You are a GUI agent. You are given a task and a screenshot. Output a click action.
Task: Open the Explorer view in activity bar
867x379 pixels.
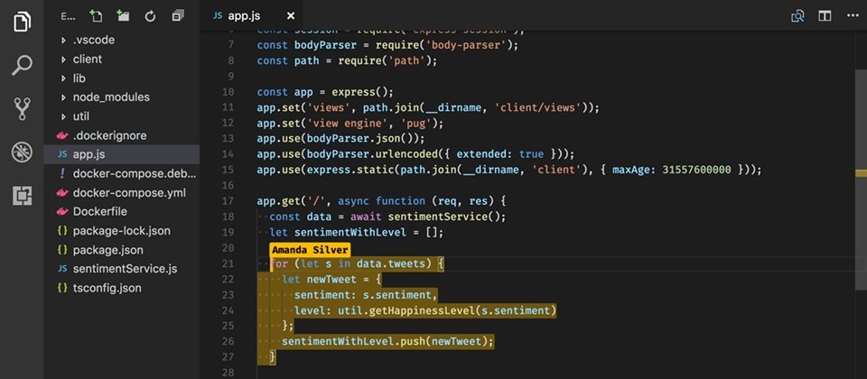(x=23, y=22)
